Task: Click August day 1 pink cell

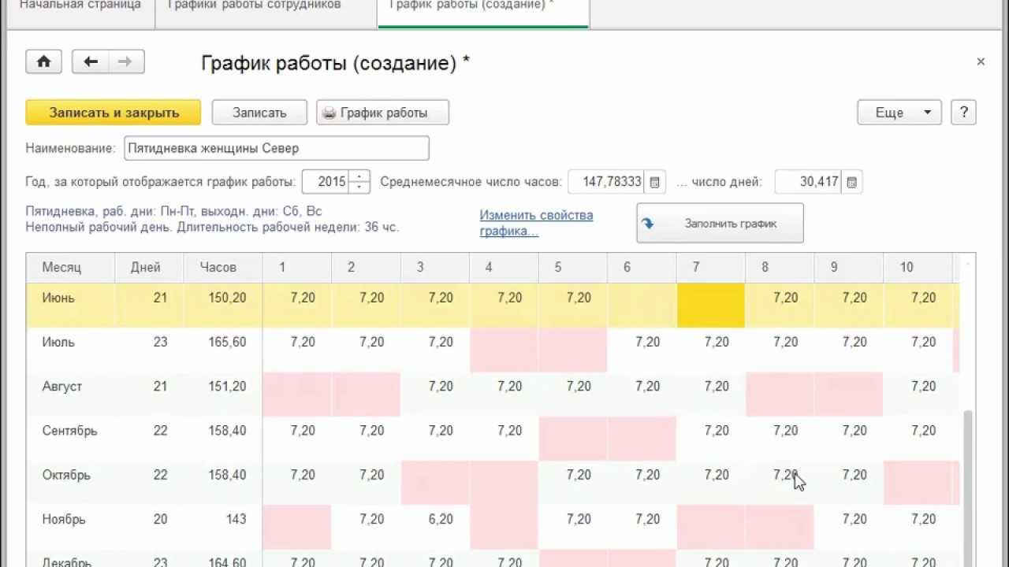Action: (297, 394)
